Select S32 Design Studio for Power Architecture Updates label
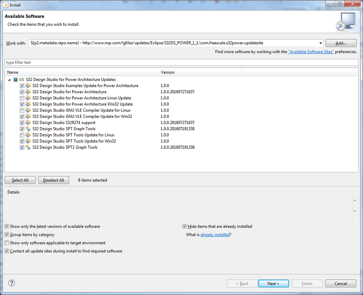The image size is (363, 295). 71,80
